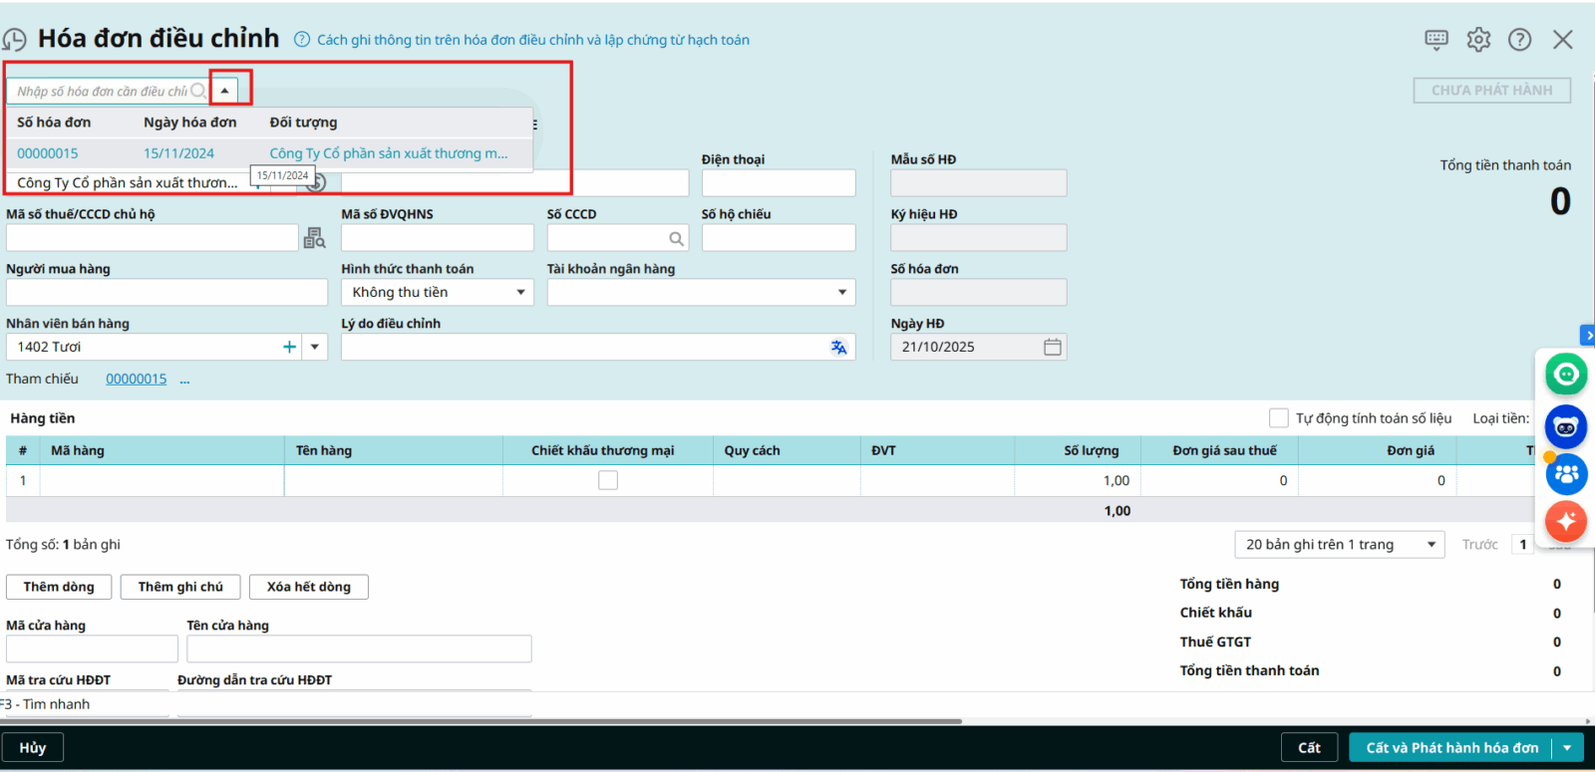Click the keyboard shortcuts icon in header

point(1435,40)
